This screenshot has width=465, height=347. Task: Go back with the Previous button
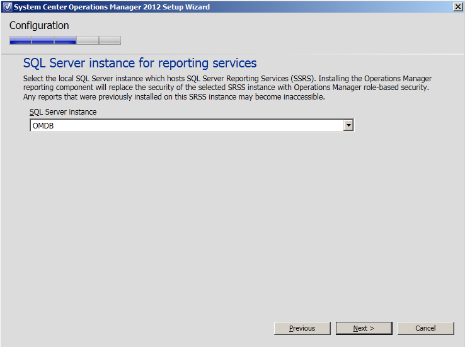[x=302, y=328]
